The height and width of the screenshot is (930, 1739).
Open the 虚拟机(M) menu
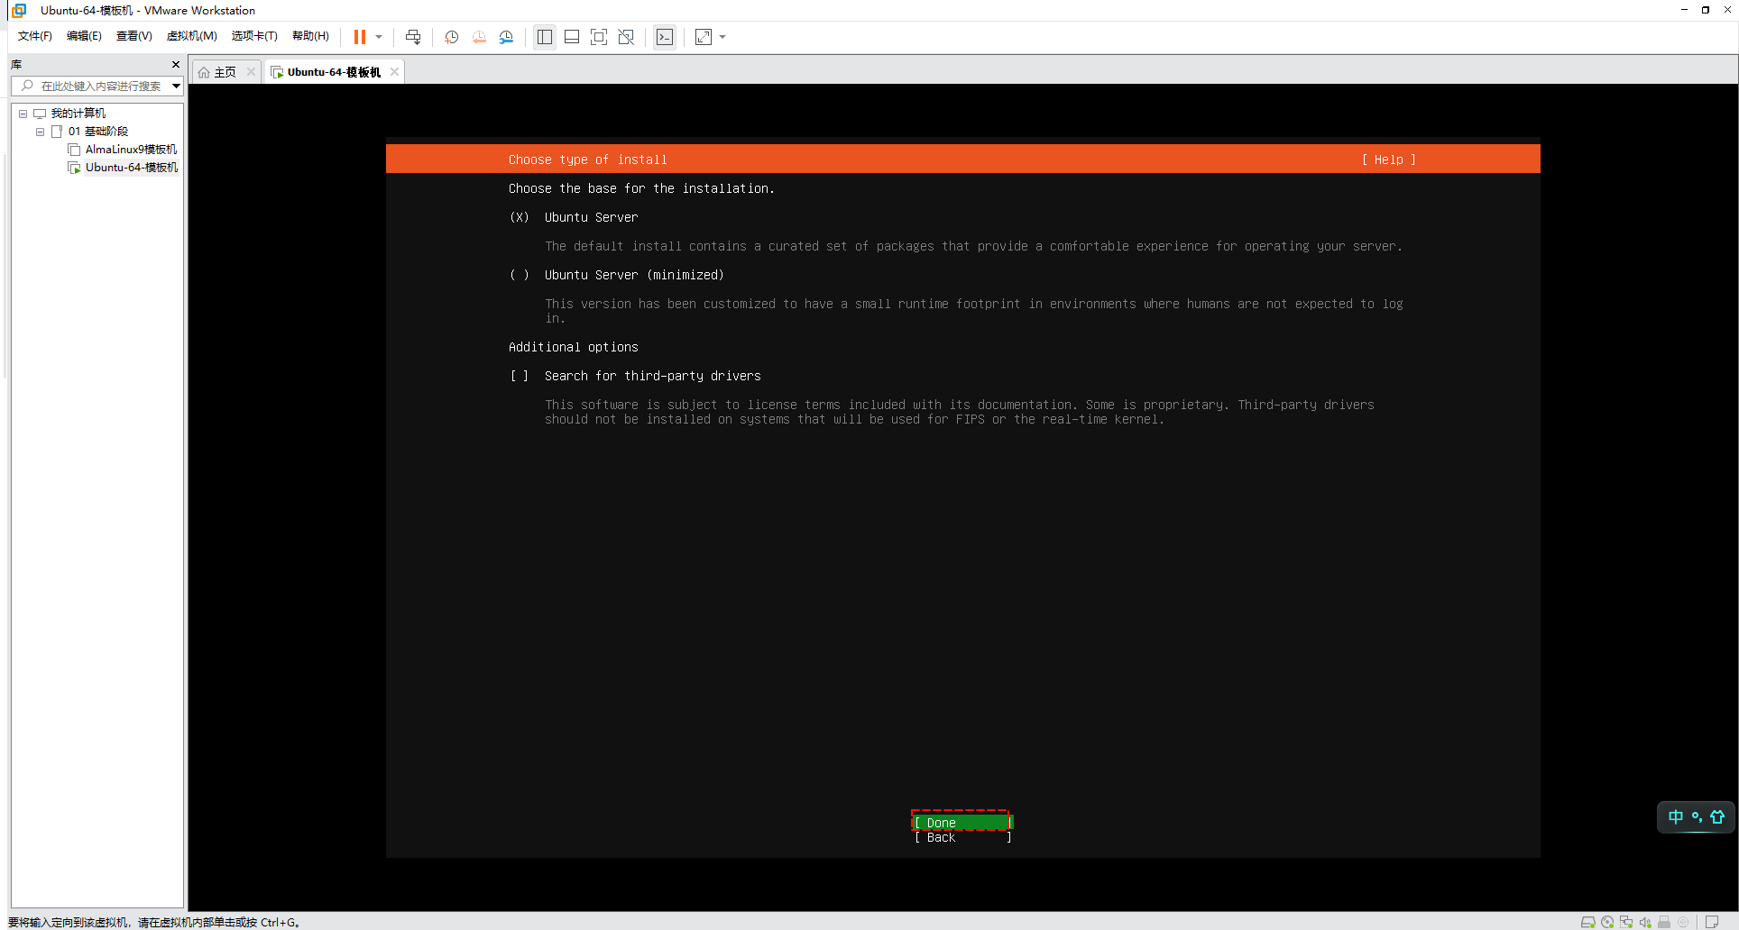(191, 36)
